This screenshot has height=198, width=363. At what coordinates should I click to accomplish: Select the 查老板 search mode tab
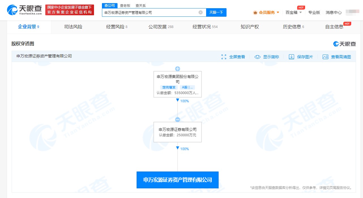click(125, 6)
